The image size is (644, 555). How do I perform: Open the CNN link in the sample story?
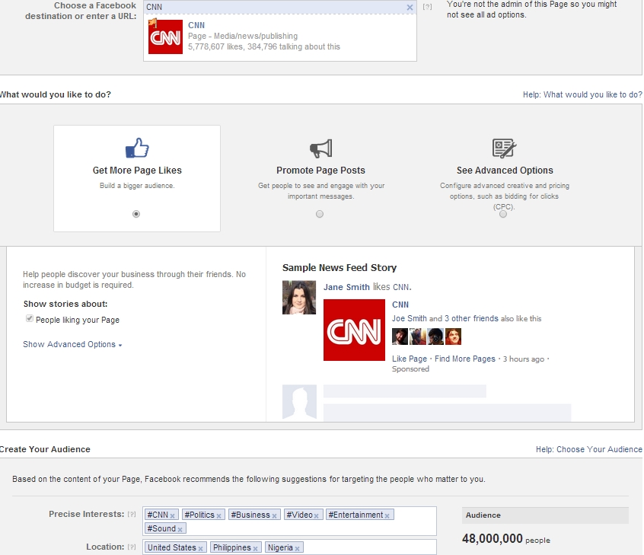(x=400, y=305)
